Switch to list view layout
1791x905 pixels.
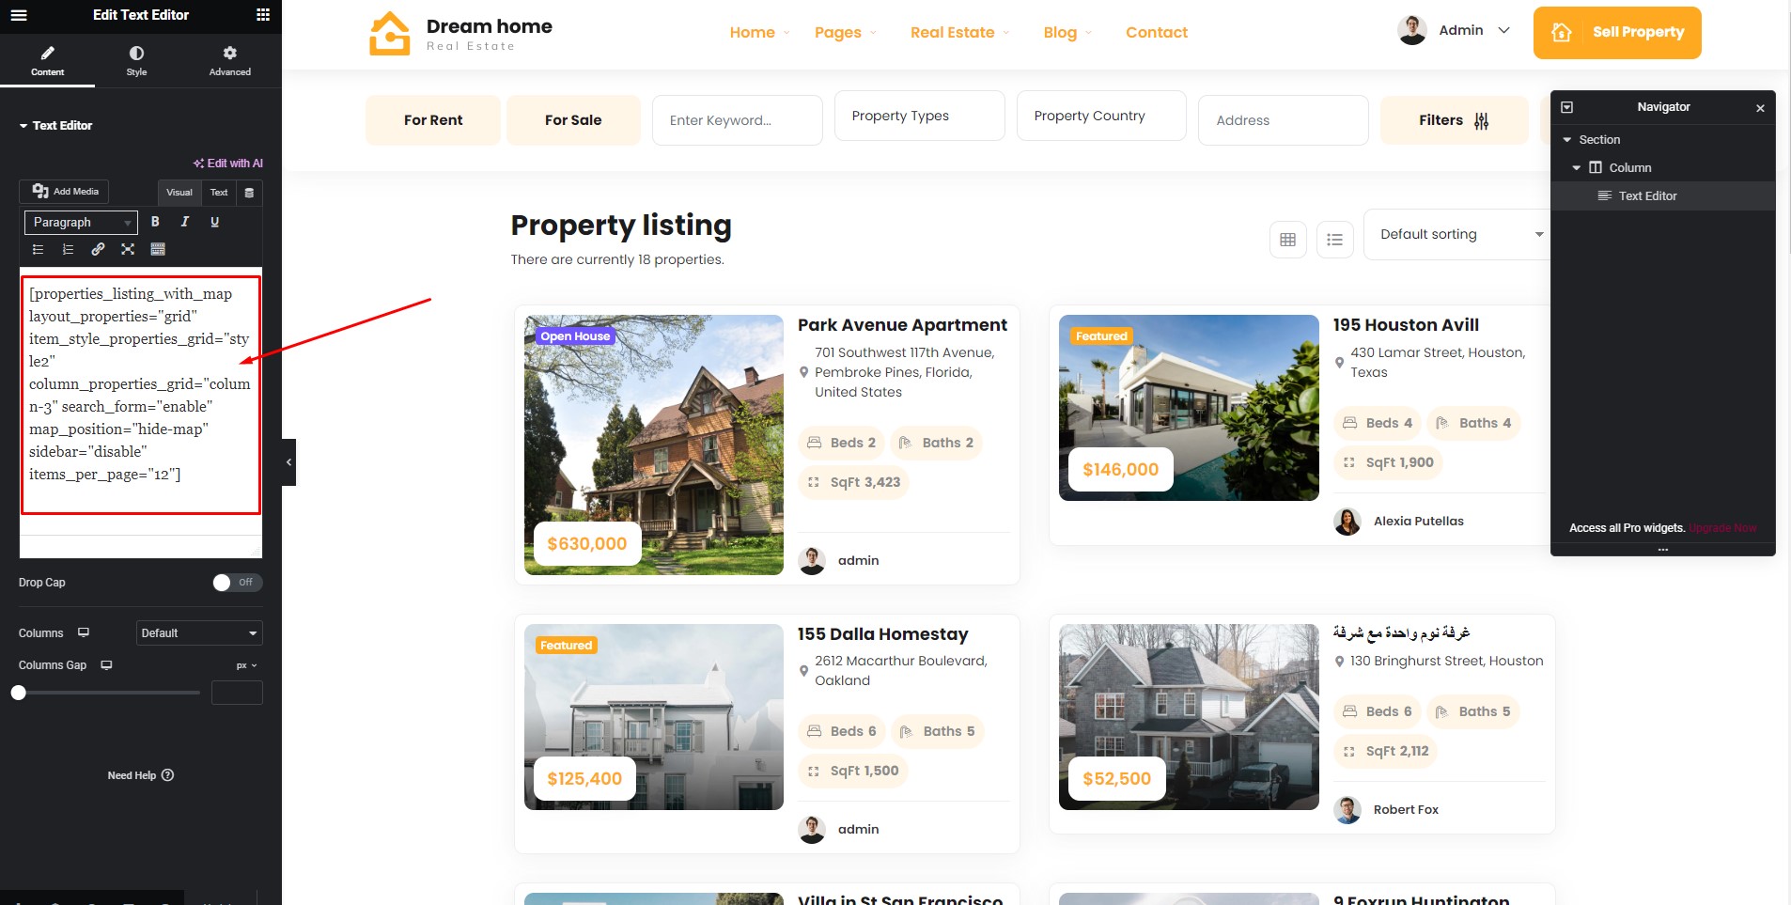point(1335,240)
